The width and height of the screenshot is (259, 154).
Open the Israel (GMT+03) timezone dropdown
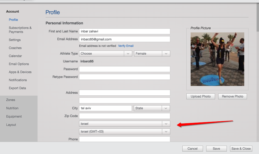[125, 132]
